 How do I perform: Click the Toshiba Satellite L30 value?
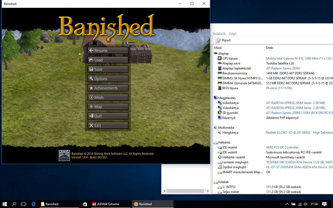pyautogui.click(x=280, y=63)
